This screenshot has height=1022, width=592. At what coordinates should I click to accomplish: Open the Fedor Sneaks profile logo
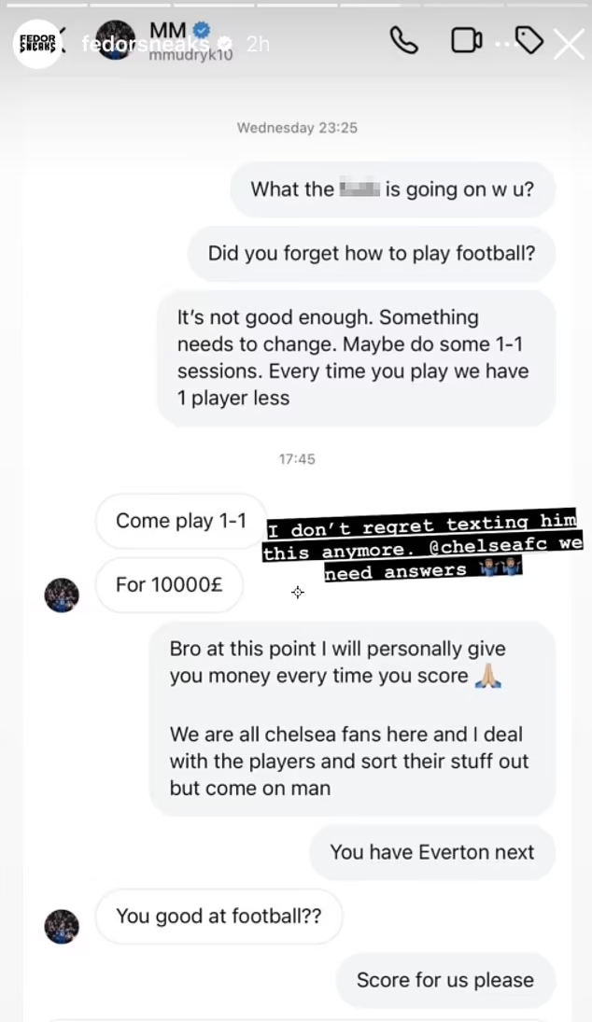36,44
